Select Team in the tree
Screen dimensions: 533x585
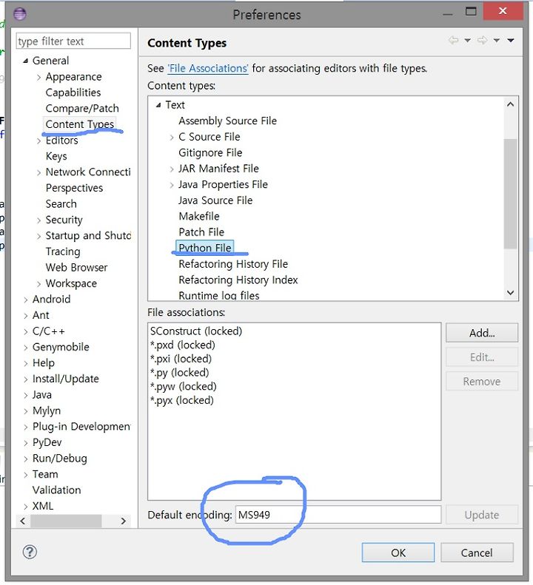(45, 475)
